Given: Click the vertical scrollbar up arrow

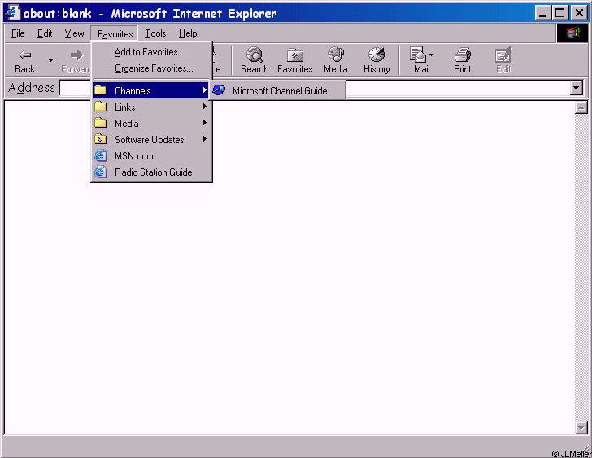Looking at the screenshot, I should click(581, 107).
